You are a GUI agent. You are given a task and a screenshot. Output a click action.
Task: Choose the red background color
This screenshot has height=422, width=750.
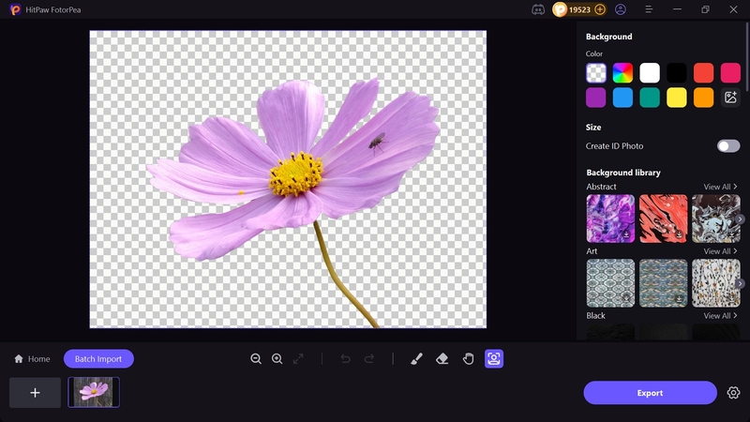(x=704, y=73)
